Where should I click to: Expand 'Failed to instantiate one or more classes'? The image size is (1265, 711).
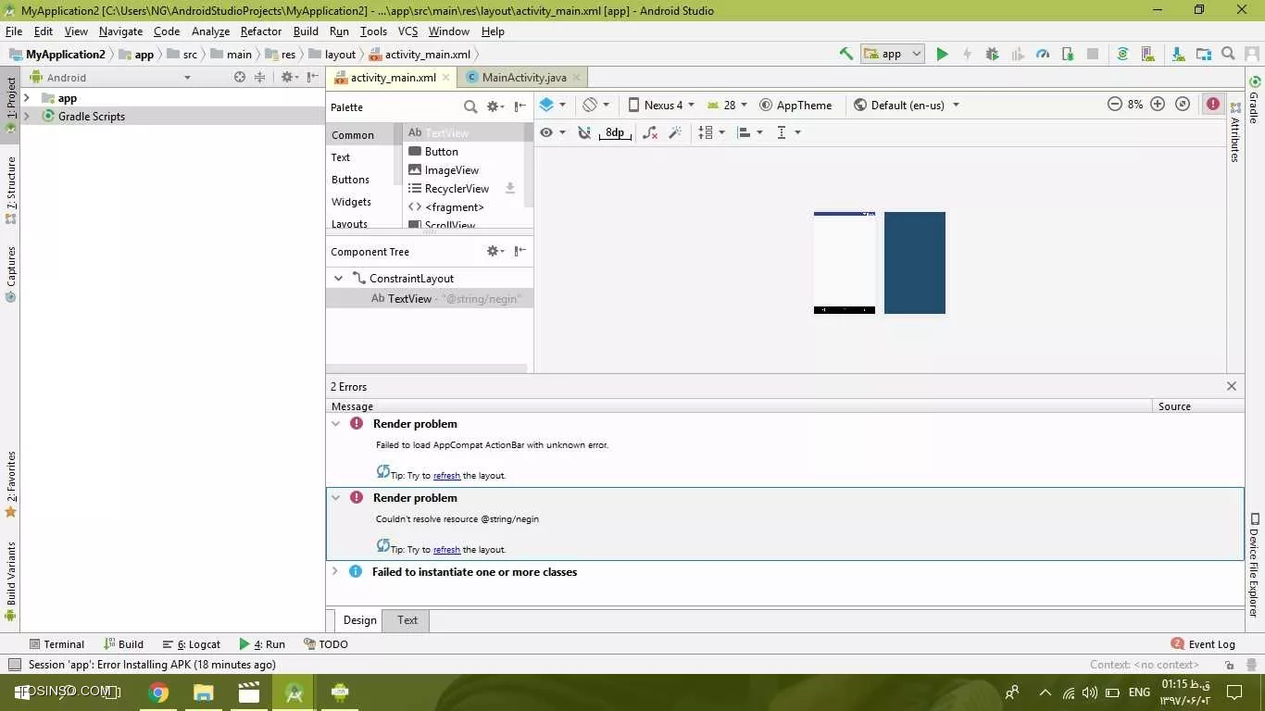point(335,571)
